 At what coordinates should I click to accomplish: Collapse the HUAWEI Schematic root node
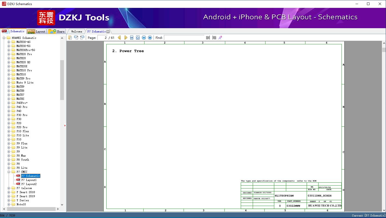tap(4, 38)
